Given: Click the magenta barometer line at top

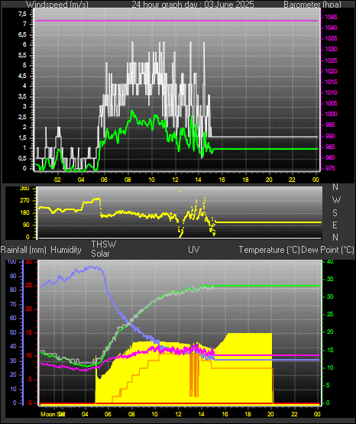Looking at the screenshot, I should (176, 21).
